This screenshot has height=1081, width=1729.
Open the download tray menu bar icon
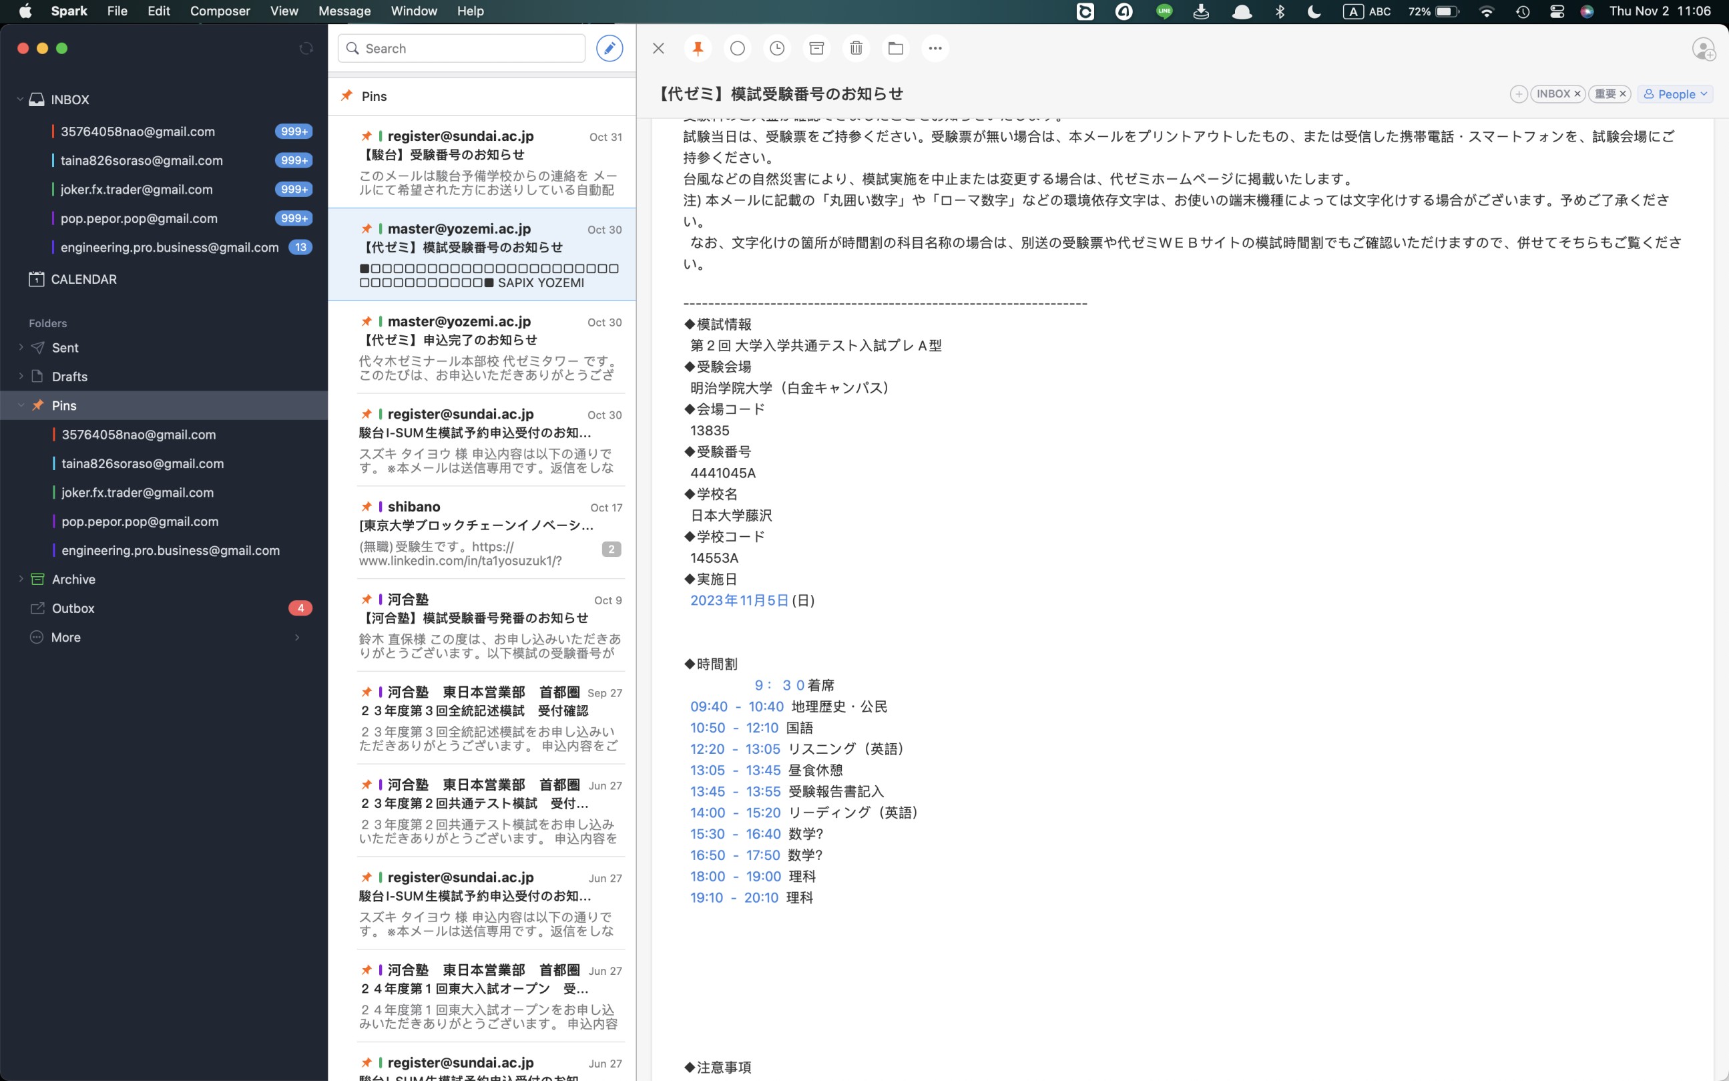pos(1201,11)
